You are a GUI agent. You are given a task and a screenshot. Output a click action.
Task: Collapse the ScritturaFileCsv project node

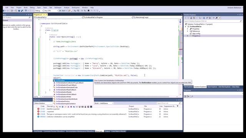coord(186,26)
